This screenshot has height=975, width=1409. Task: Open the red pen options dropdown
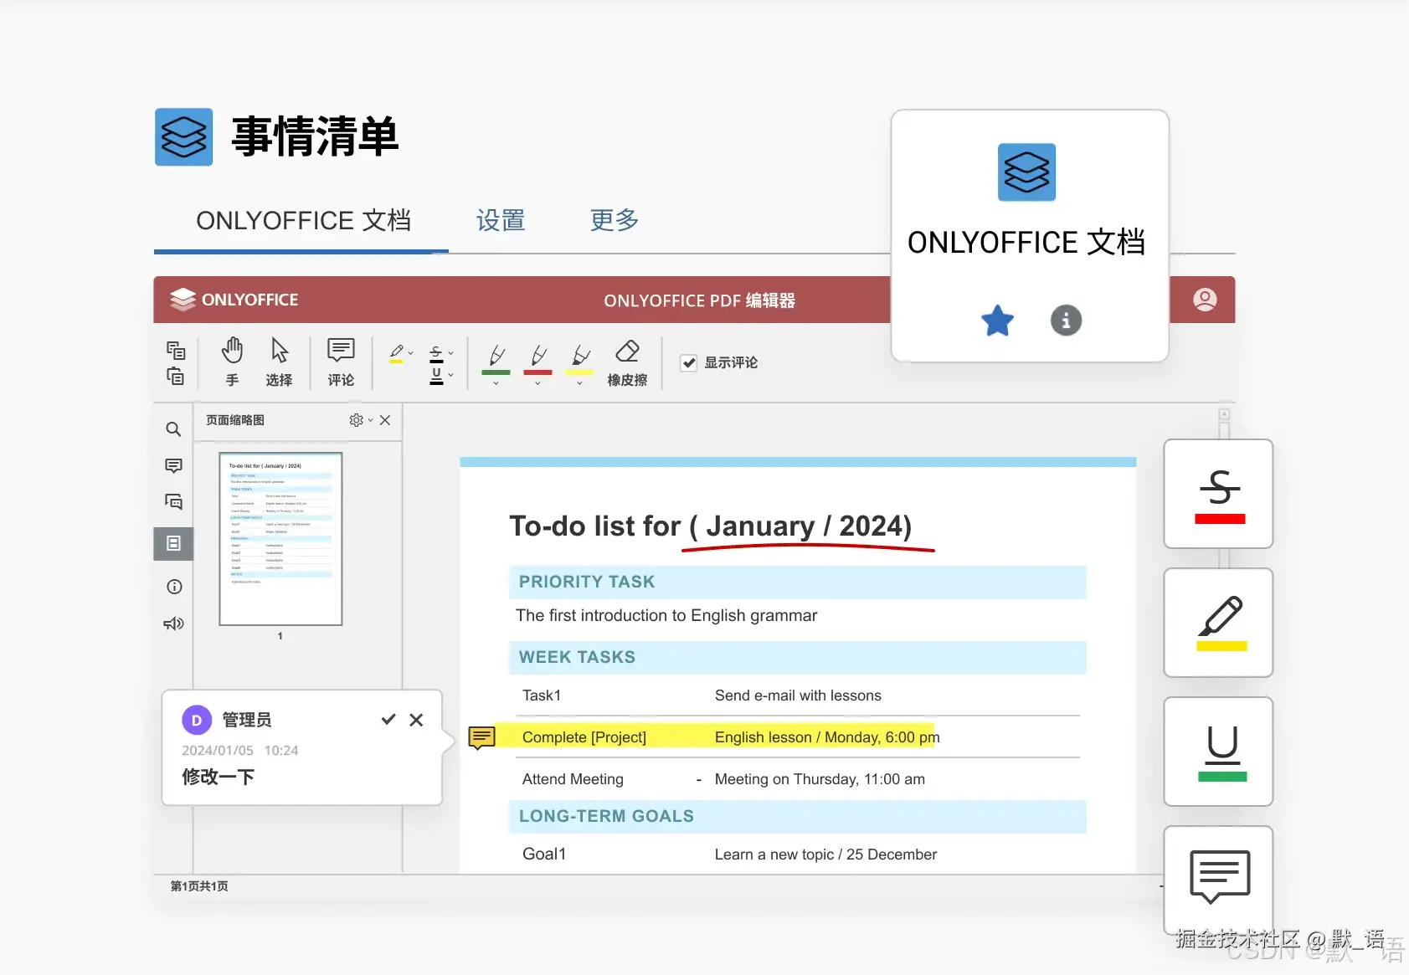click(537, 383)
